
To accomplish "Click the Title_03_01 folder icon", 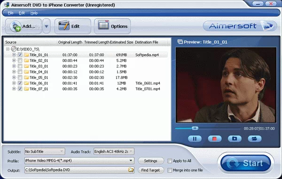I will click(26, 66).
